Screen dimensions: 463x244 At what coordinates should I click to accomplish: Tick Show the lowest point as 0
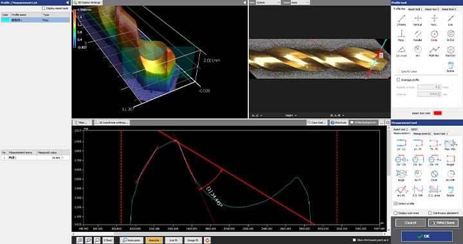[x=354, y=240]
